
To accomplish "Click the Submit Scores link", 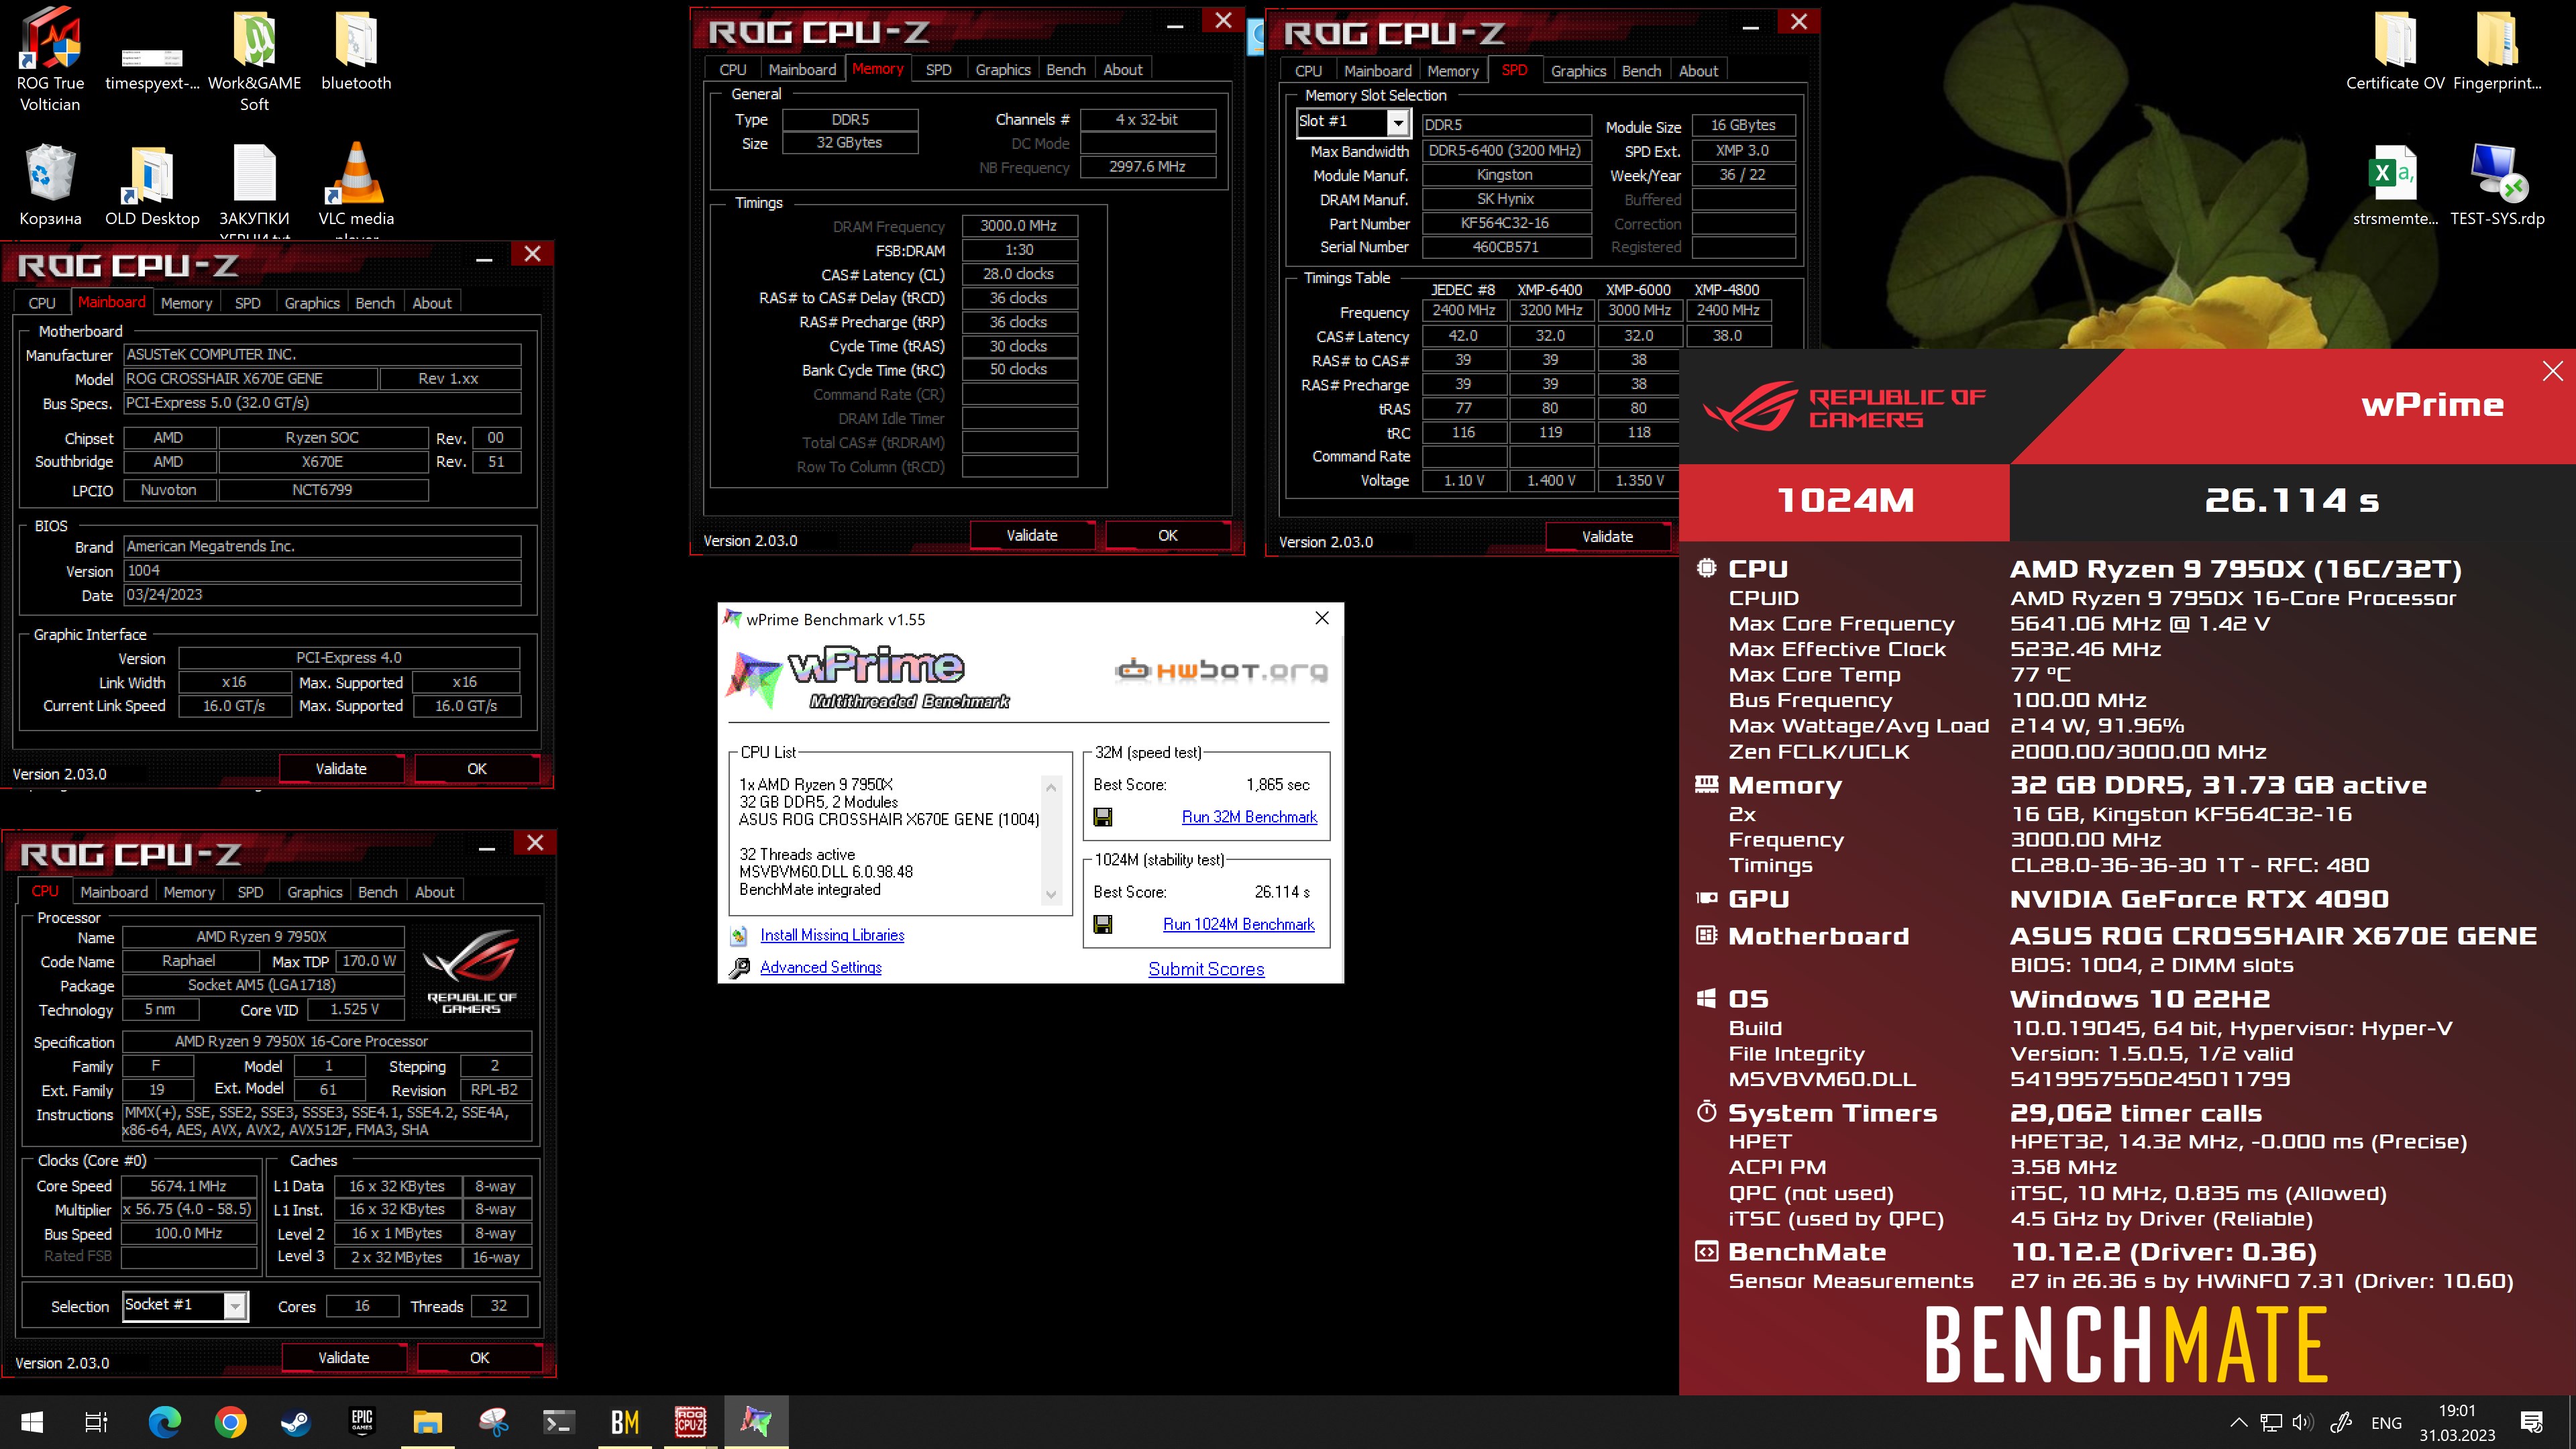I will [x=1206, y=969].
